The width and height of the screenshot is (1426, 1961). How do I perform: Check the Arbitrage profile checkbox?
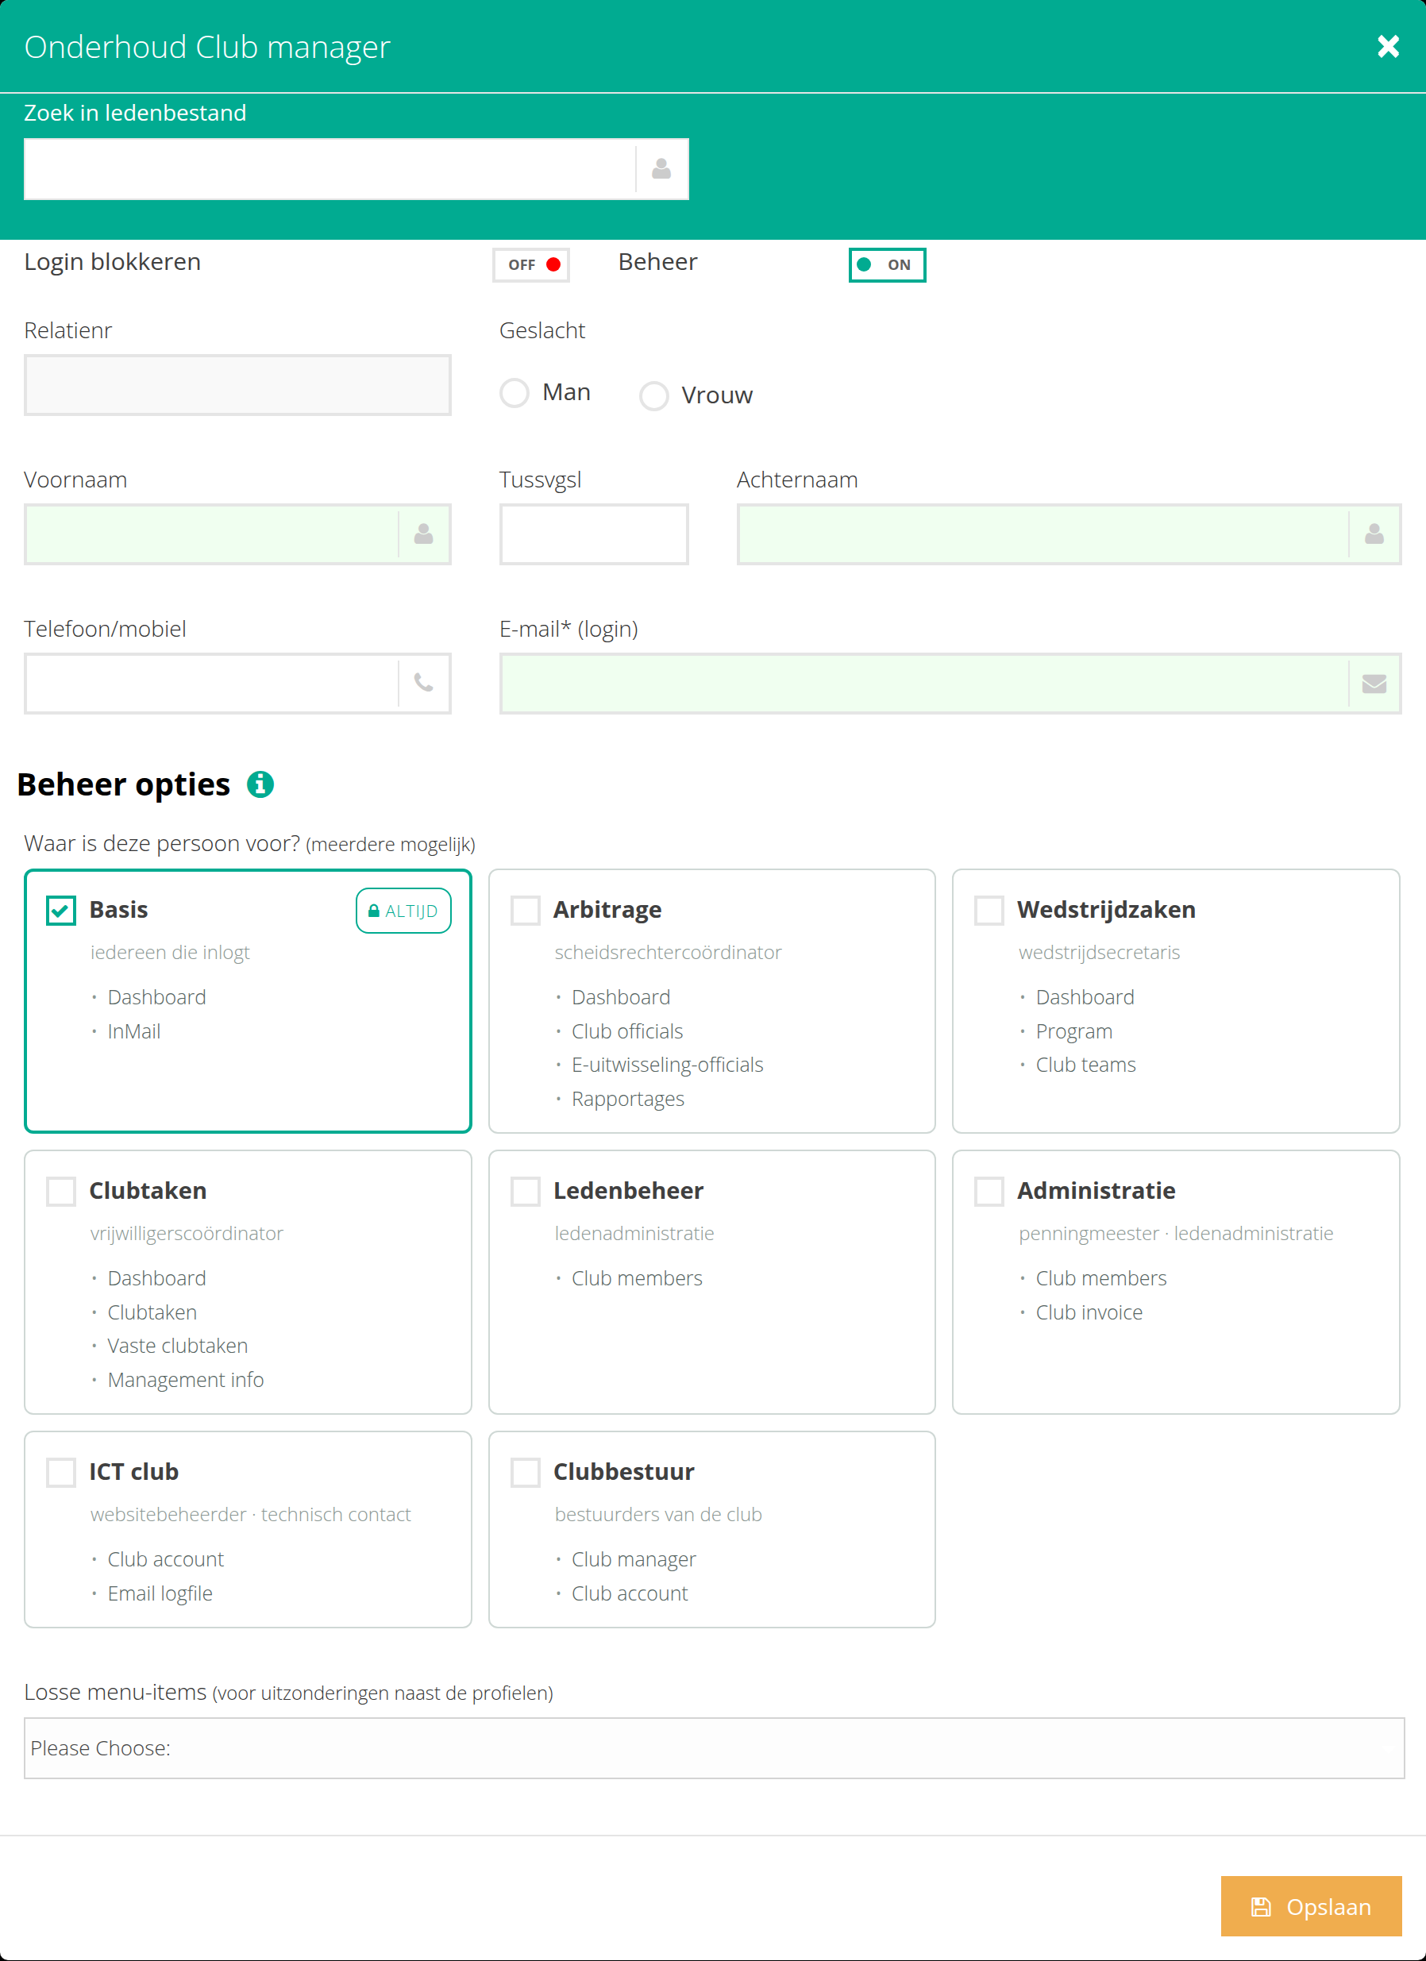[526, 911]
